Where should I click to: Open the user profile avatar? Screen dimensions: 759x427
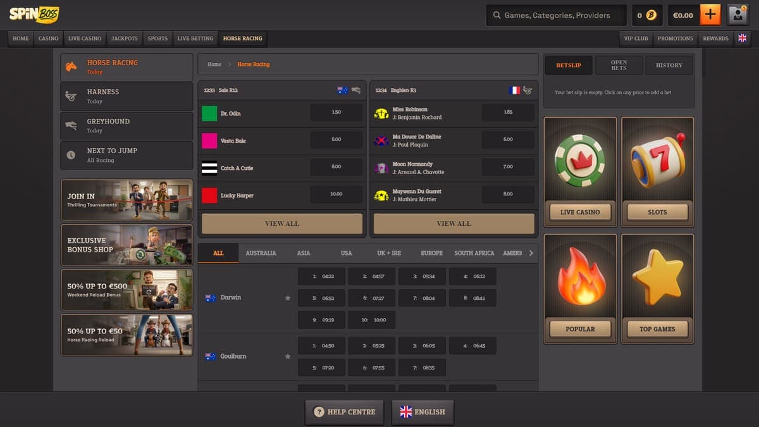(738, 15)
